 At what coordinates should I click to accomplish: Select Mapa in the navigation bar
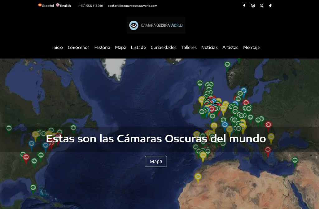(121, 47)
